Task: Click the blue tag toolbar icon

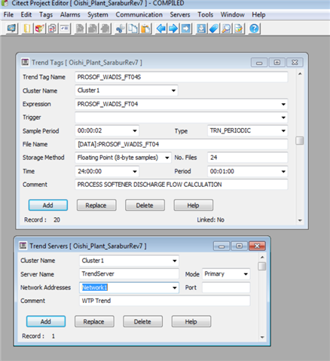Action: coord(214,29)
